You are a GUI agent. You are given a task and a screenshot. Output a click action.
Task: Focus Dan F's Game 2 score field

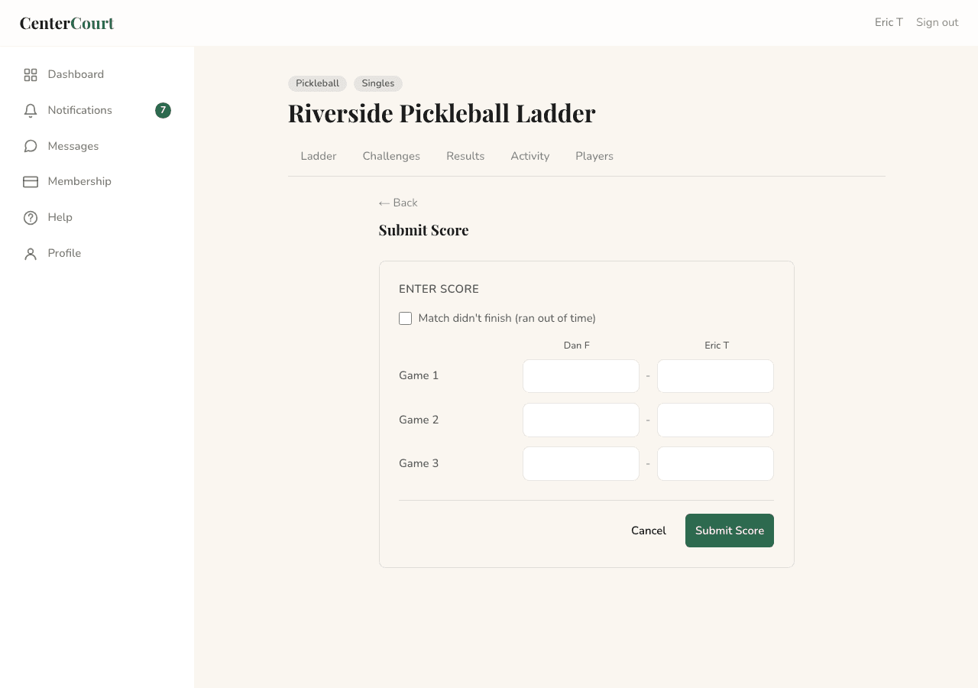tap(581, 420)
